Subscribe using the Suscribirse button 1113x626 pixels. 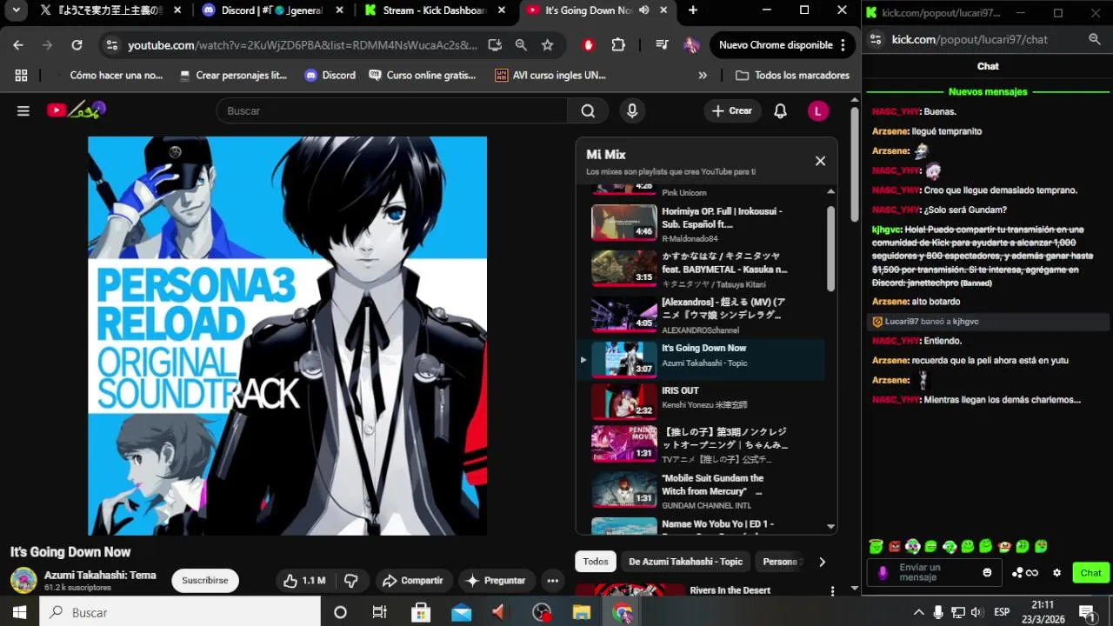pyautogui.click(x=205, y=581)
